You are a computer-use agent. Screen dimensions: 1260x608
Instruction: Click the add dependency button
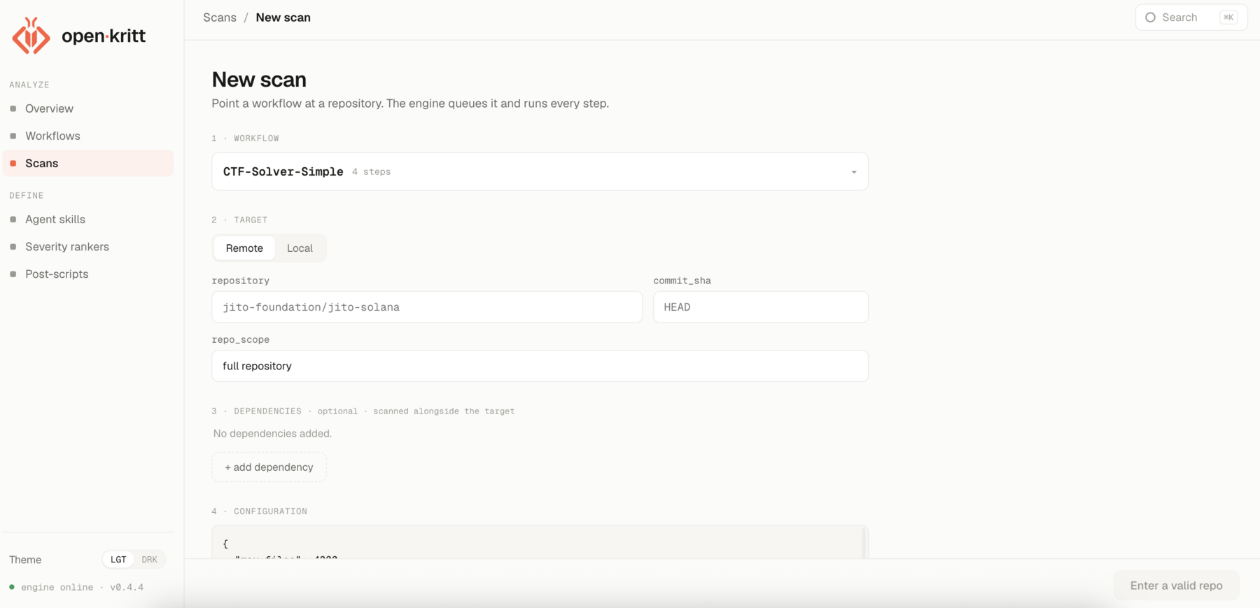click(x=269, y=467)
